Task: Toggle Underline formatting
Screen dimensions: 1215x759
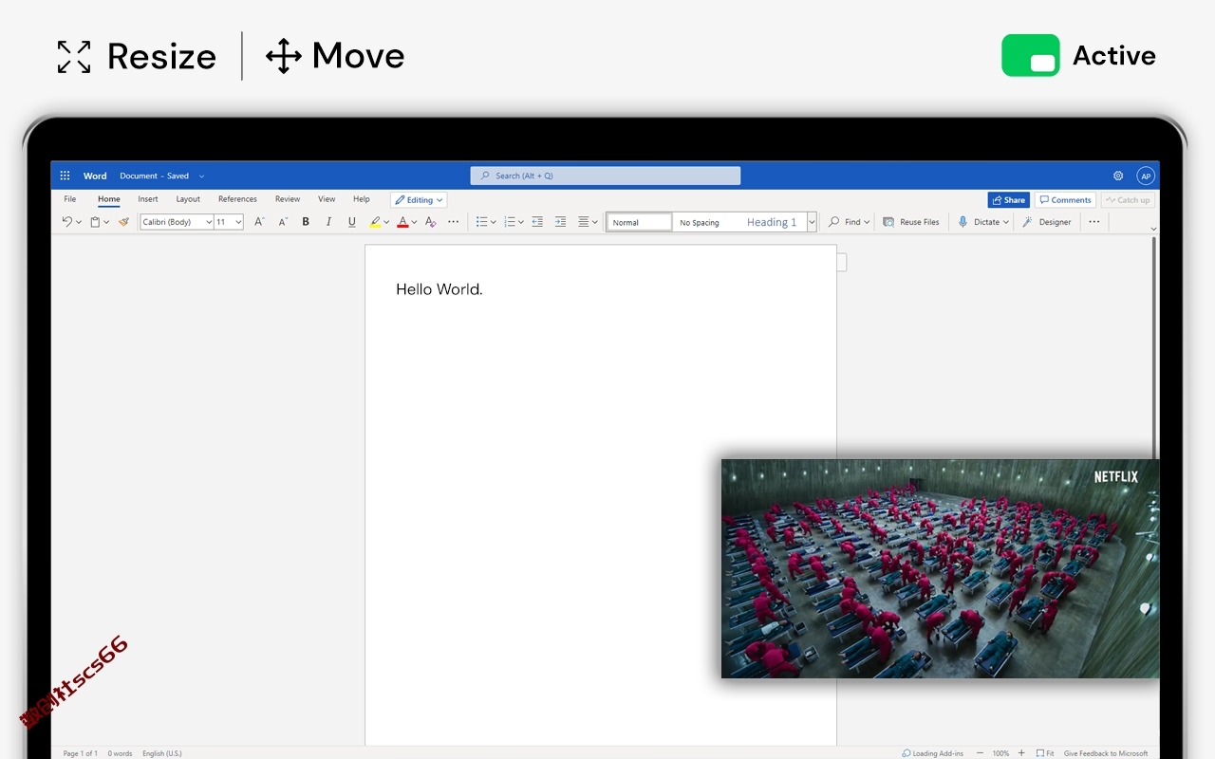Action: pos(352,222)
